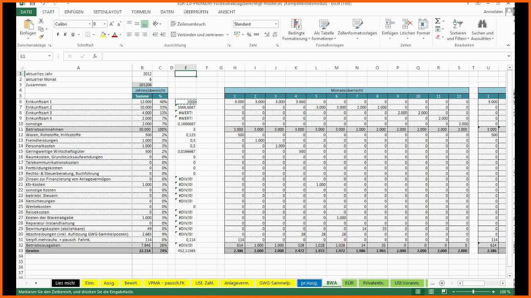Open the Calibri font name dropdown
Screen dimensions: 531x298
point(89,24)
